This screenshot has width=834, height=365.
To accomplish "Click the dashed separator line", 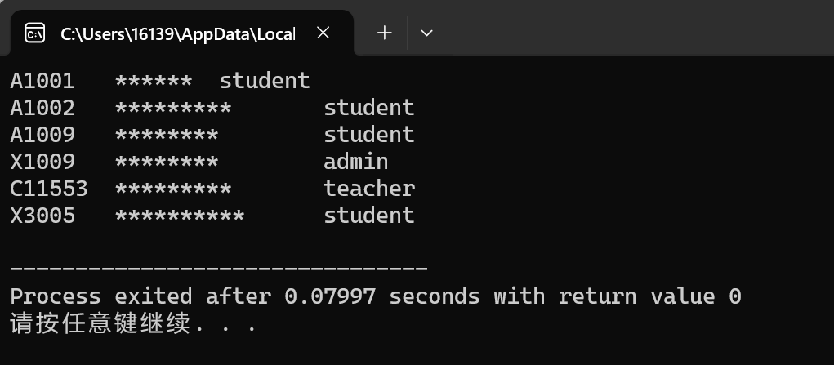I will pyautogui.click(x=219, y=269).
